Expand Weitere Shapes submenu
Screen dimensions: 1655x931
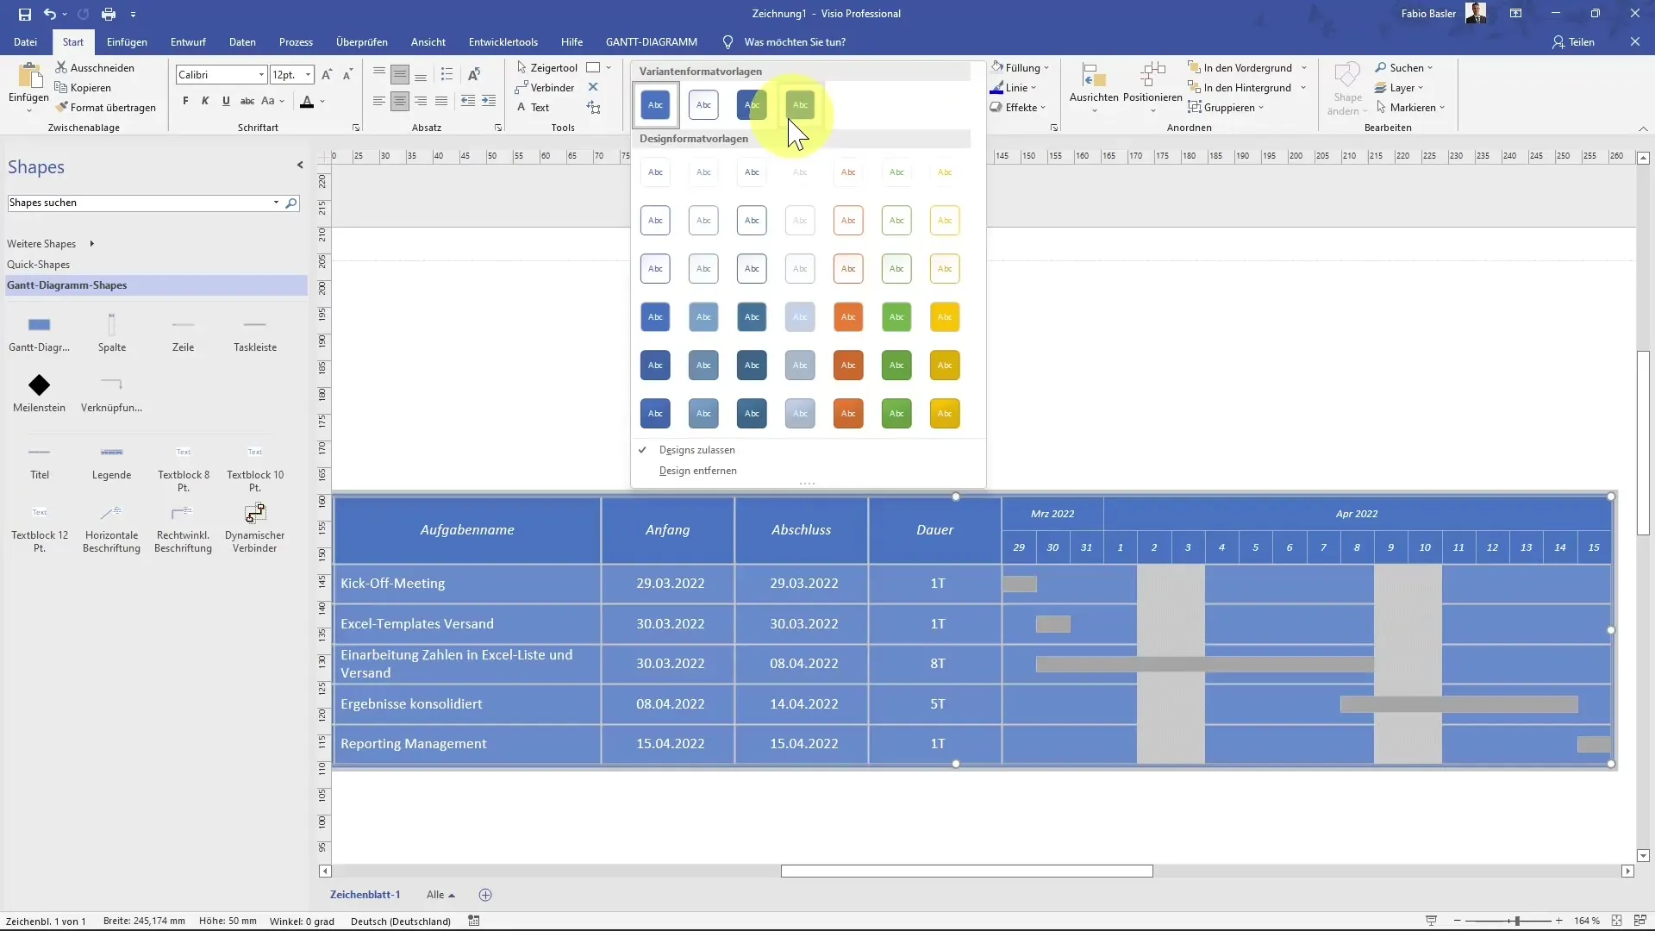click(x=50, y=244)
